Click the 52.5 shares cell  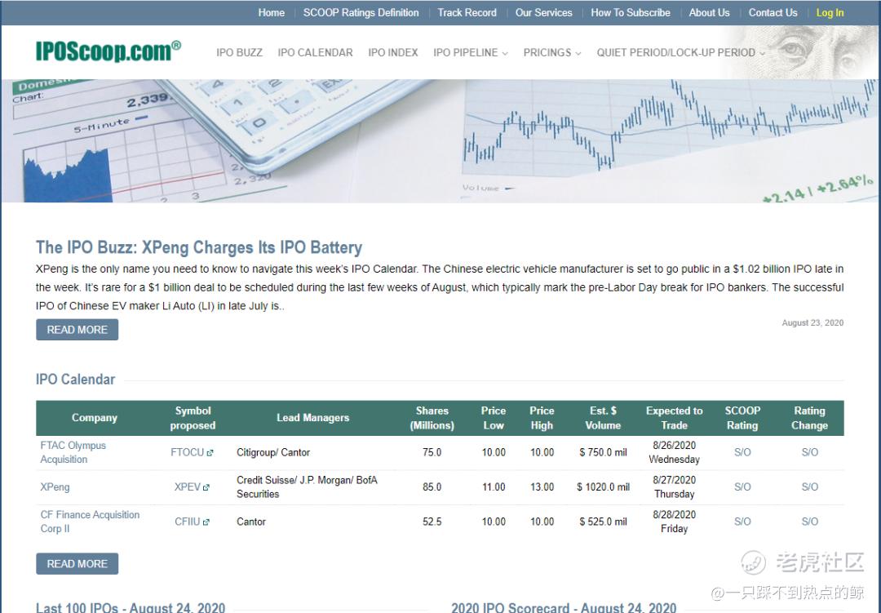tap(432, 522)
